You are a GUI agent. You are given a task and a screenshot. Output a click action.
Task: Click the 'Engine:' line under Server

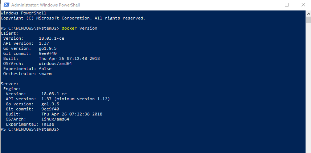tap(12, 89)
